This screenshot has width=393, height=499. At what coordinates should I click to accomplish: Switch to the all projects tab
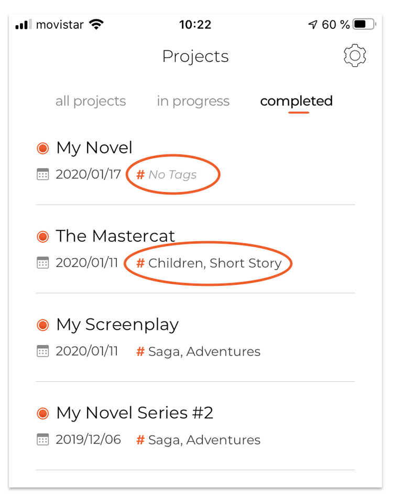point(91,102)
